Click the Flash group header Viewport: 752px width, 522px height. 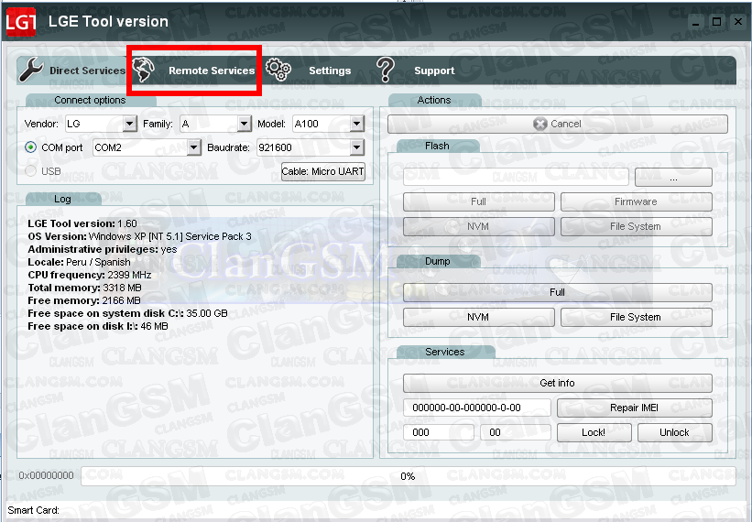(x=437, y=146)
